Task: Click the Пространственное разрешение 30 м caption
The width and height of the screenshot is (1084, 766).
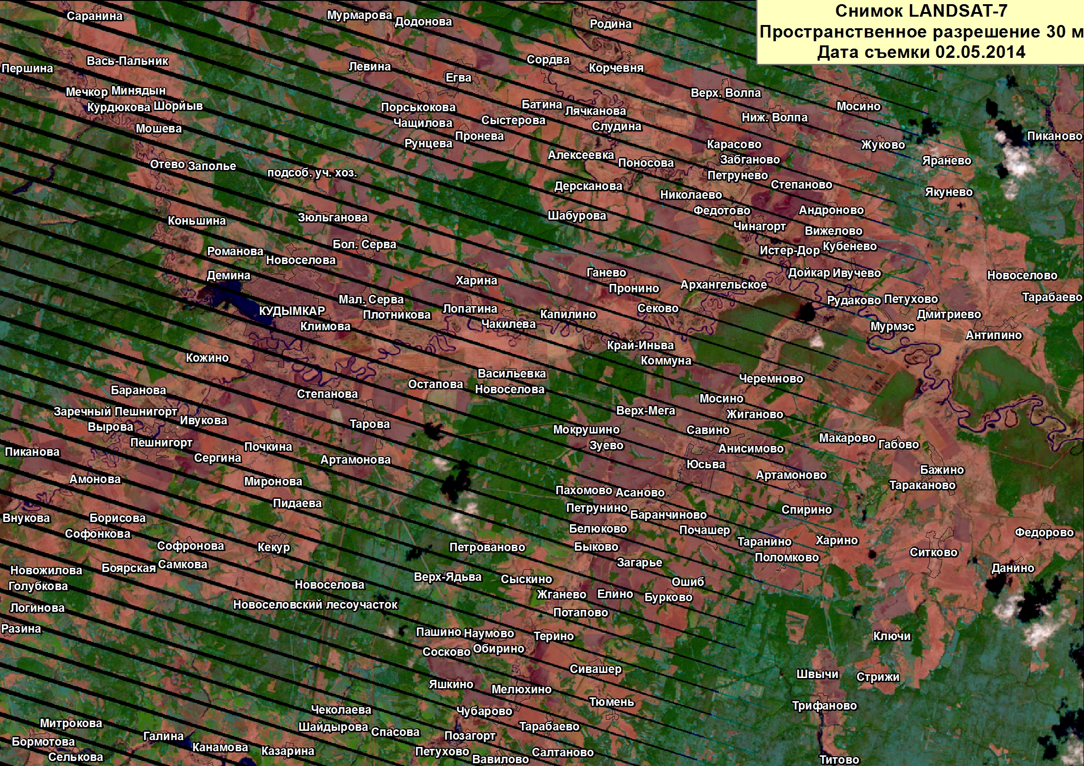Action: pos(921,31)
